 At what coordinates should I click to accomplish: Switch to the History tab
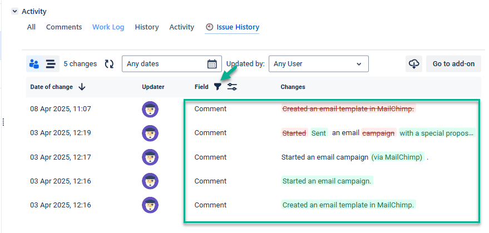coord(147,27)
